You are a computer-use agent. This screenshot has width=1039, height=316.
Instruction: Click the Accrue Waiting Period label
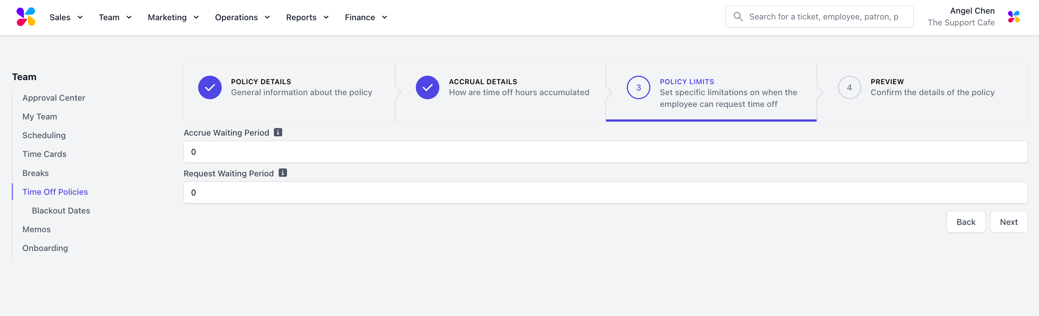[x=226, y=133]
